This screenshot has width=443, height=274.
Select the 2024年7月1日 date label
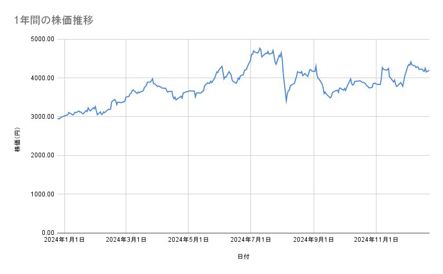[250, 240]
